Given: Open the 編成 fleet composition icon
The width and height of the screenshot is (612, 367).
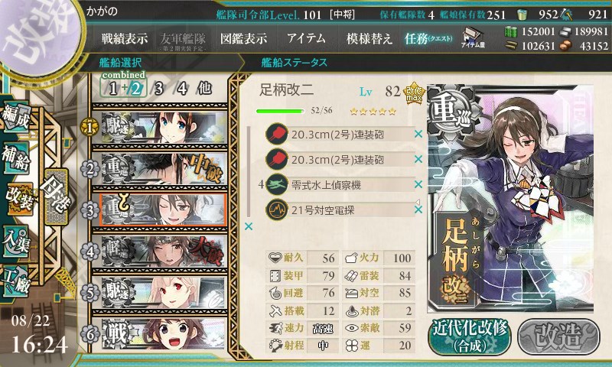Looking at the screenshot, I should point(16,117).
